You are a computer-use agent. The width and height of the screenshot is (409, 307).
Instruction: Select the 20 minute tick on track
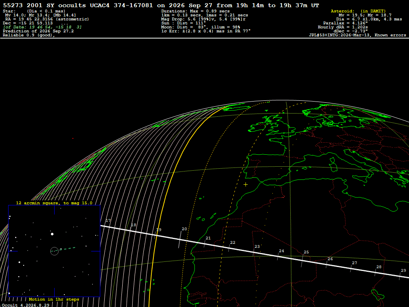point(180,239)
